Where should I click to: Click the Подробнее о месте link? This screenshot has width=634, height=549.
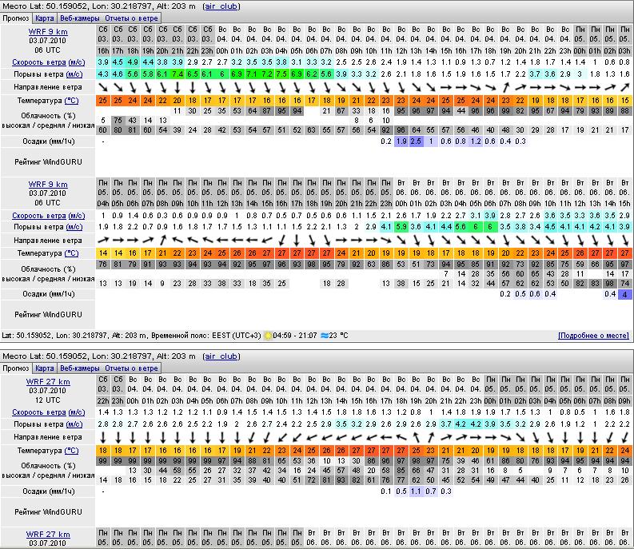point(593,336)
